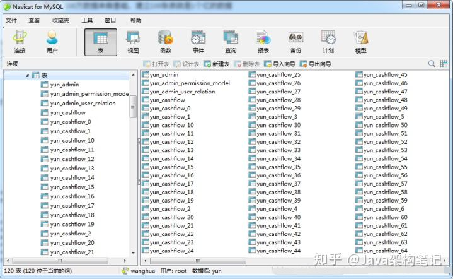The image size is (453, 279).
Task: Collapse the 表 tree node arrow
Action: tap(28, 76)
